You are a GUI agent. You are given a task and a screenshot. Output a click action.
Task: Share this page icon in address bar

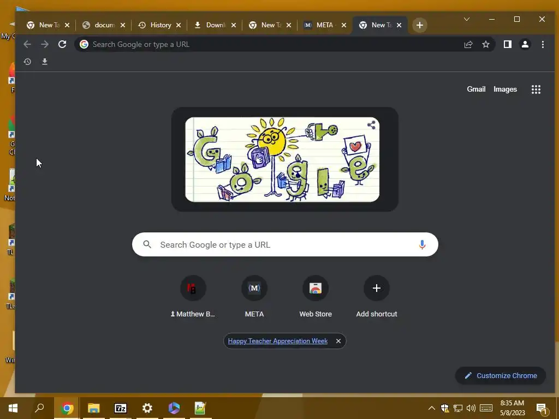[468, 44]
